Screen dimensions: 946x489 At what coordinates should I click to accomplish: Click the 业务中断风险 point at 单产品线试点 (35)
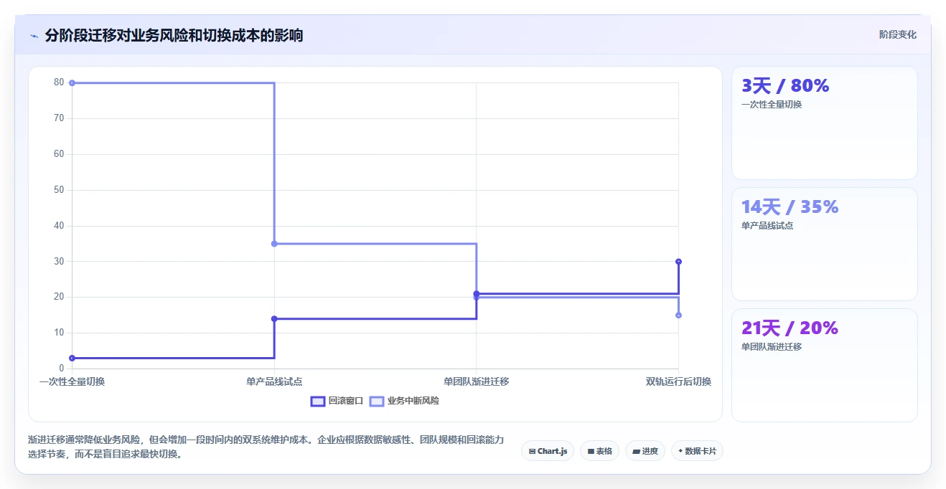click(274, 244)
